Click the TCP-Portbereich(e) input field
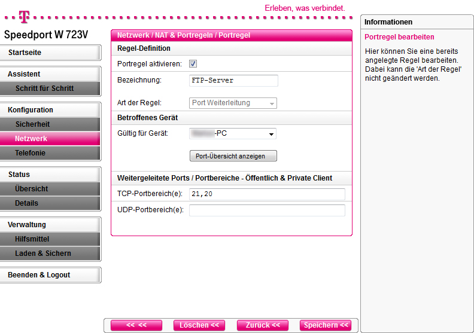 click(x=267, y=194)
